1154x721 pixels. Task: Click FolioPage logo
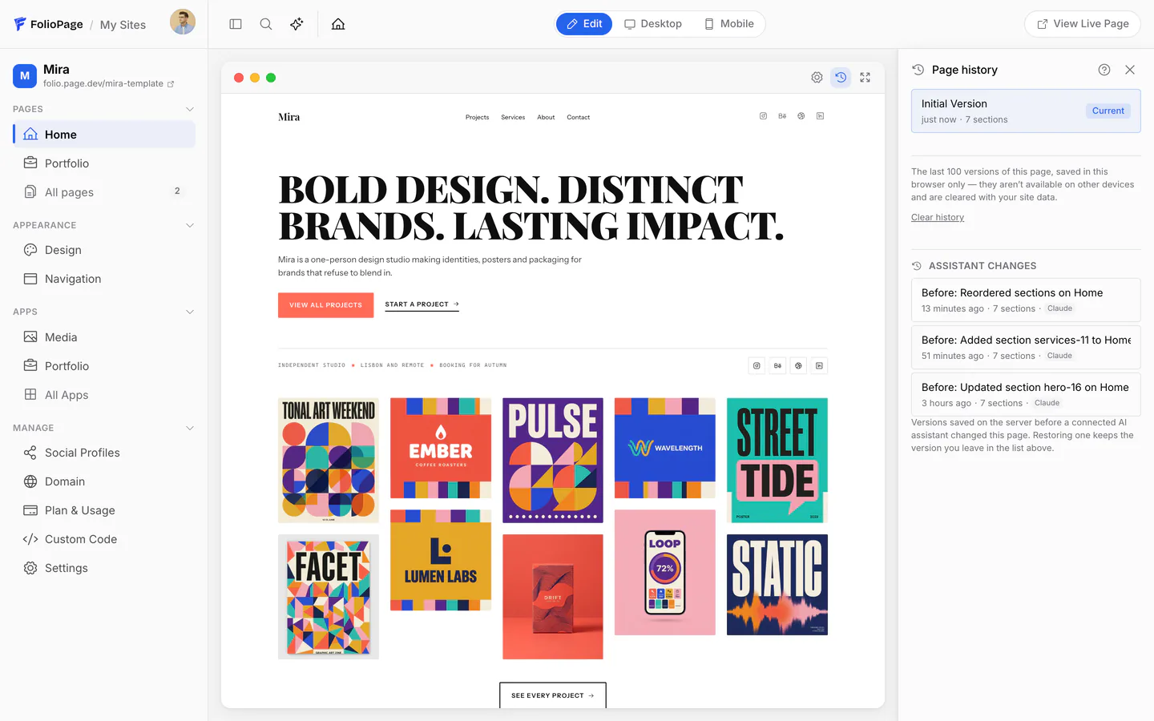pos(48,24)
